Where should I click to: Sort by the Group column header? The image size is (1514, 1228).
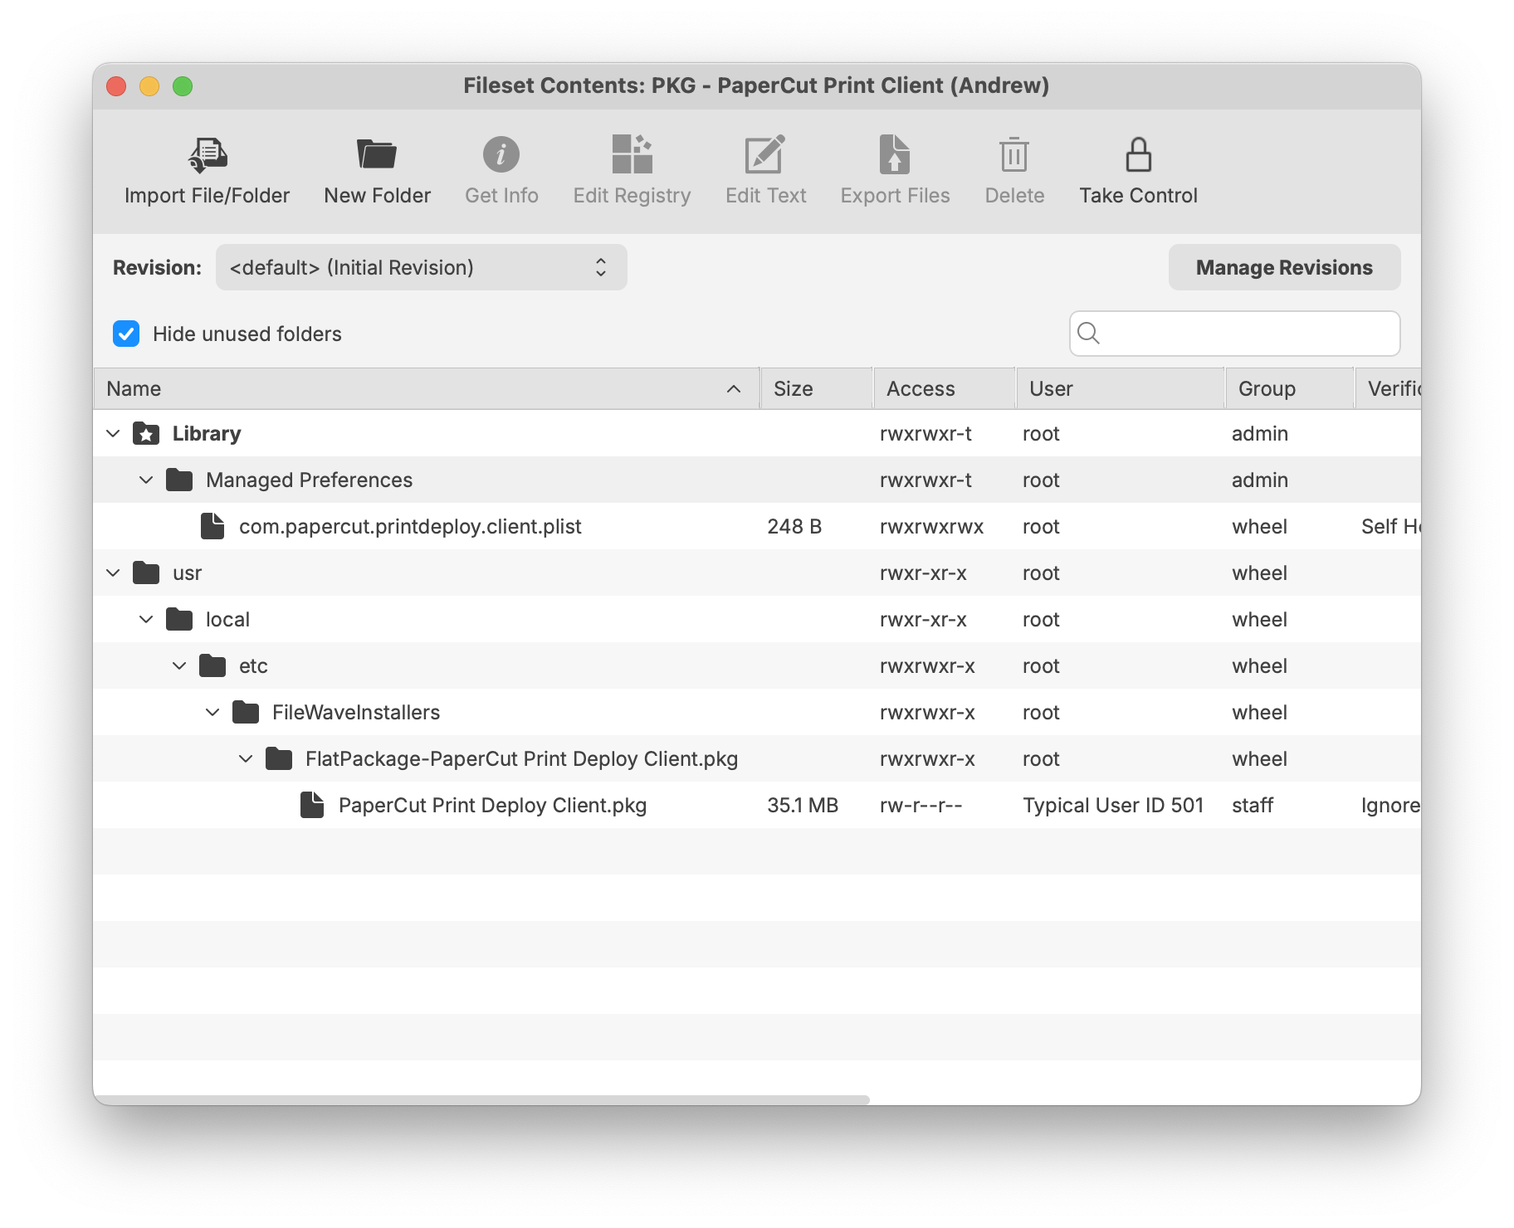coord(1290,388)
